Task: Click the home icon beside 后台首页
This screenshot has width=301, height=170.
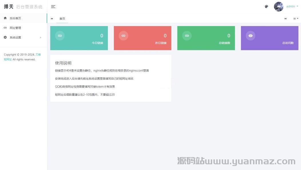Action: pyautogui.click(x=5, y=18)
